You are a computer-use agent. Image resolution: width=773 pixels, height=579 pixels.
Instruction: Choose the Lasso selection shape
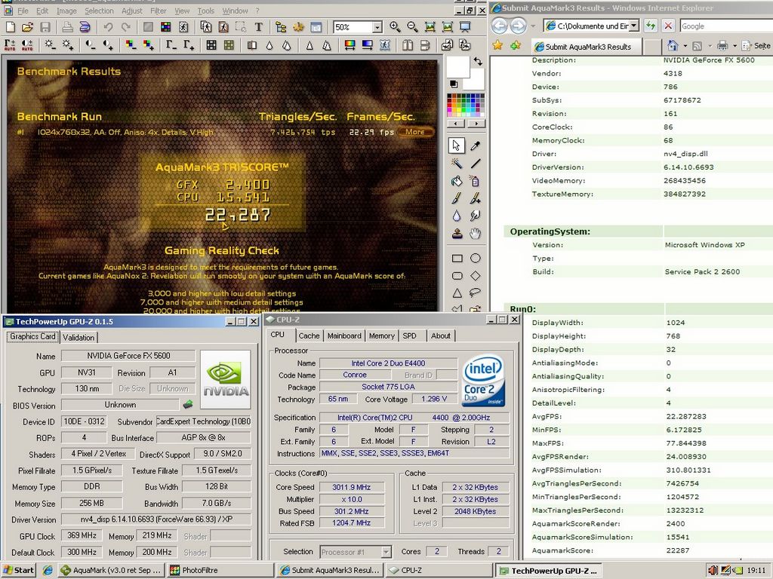click(476, 293)
